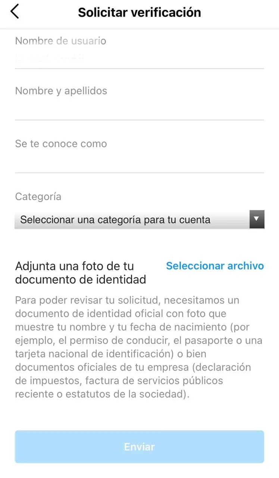Click the blurred username value under 'Nombre de usuario'

[49, 58]
